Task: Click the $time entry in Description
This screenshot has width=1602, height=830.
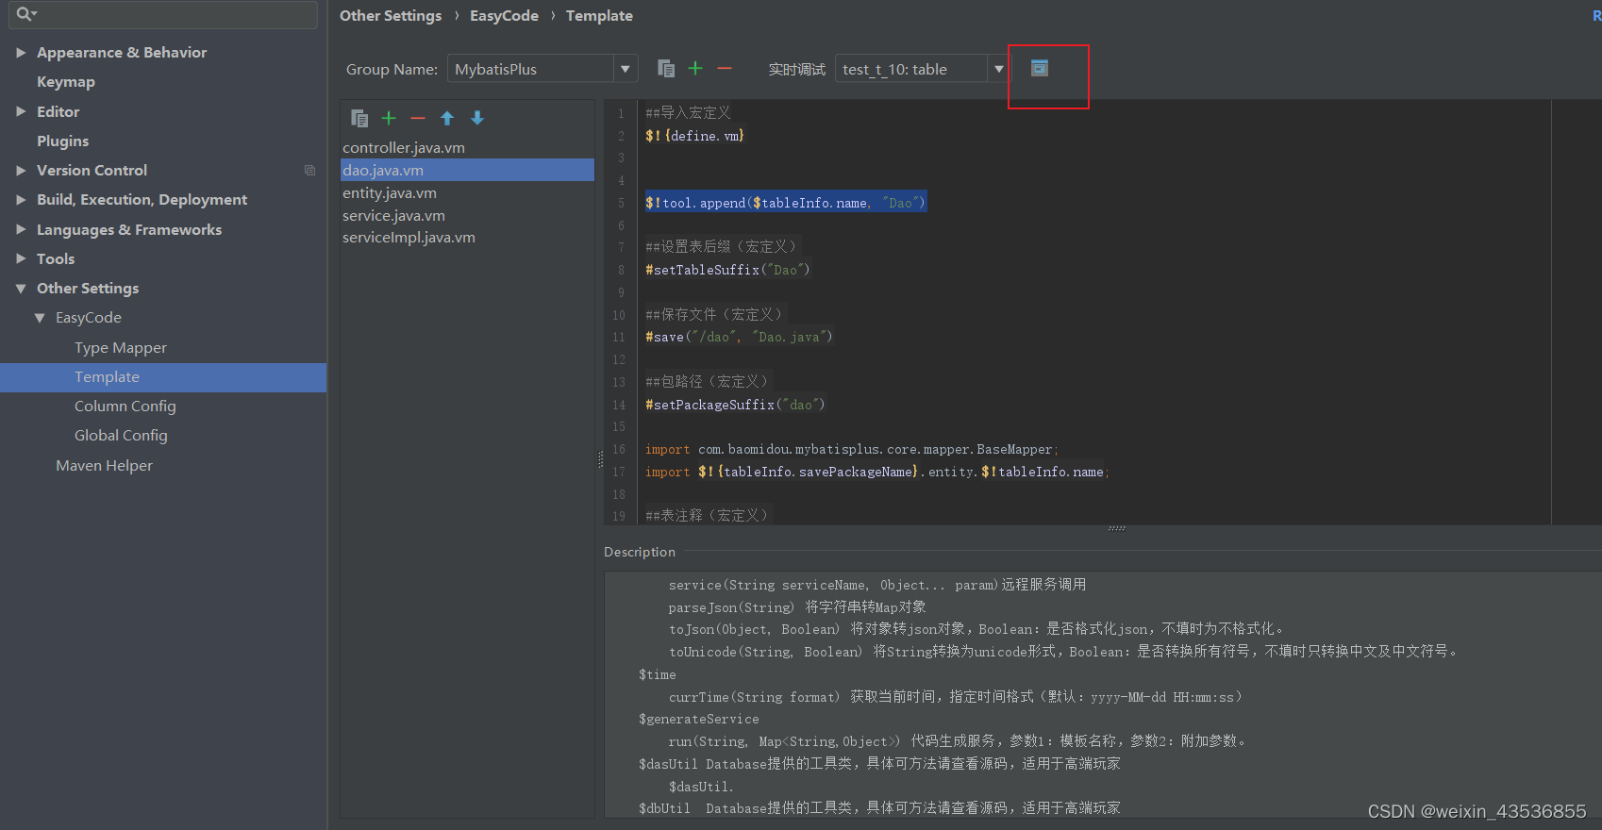Action: click(x=658, y=674)
